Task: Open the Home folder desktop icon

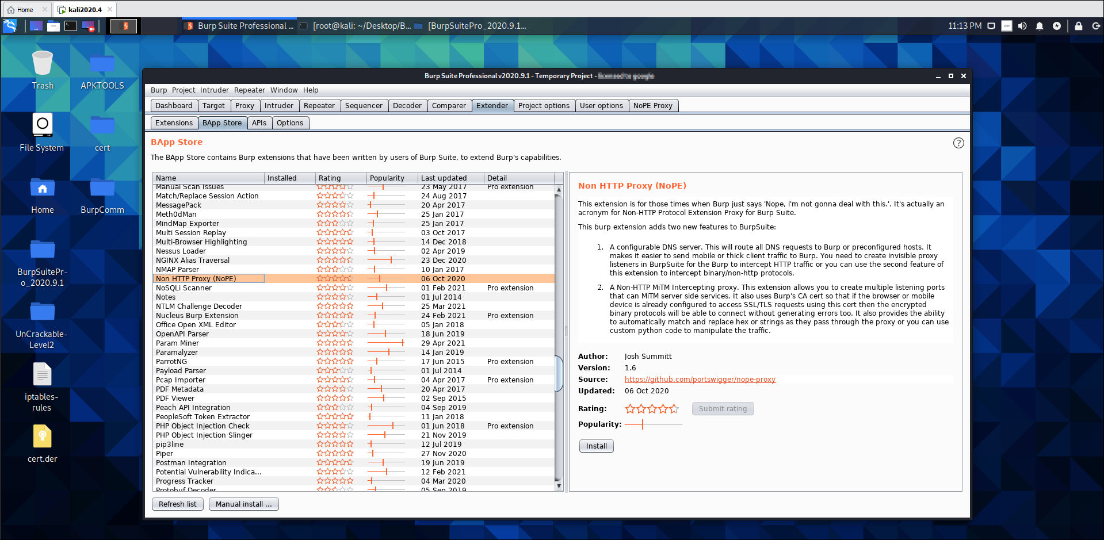Action: (43, 195)
